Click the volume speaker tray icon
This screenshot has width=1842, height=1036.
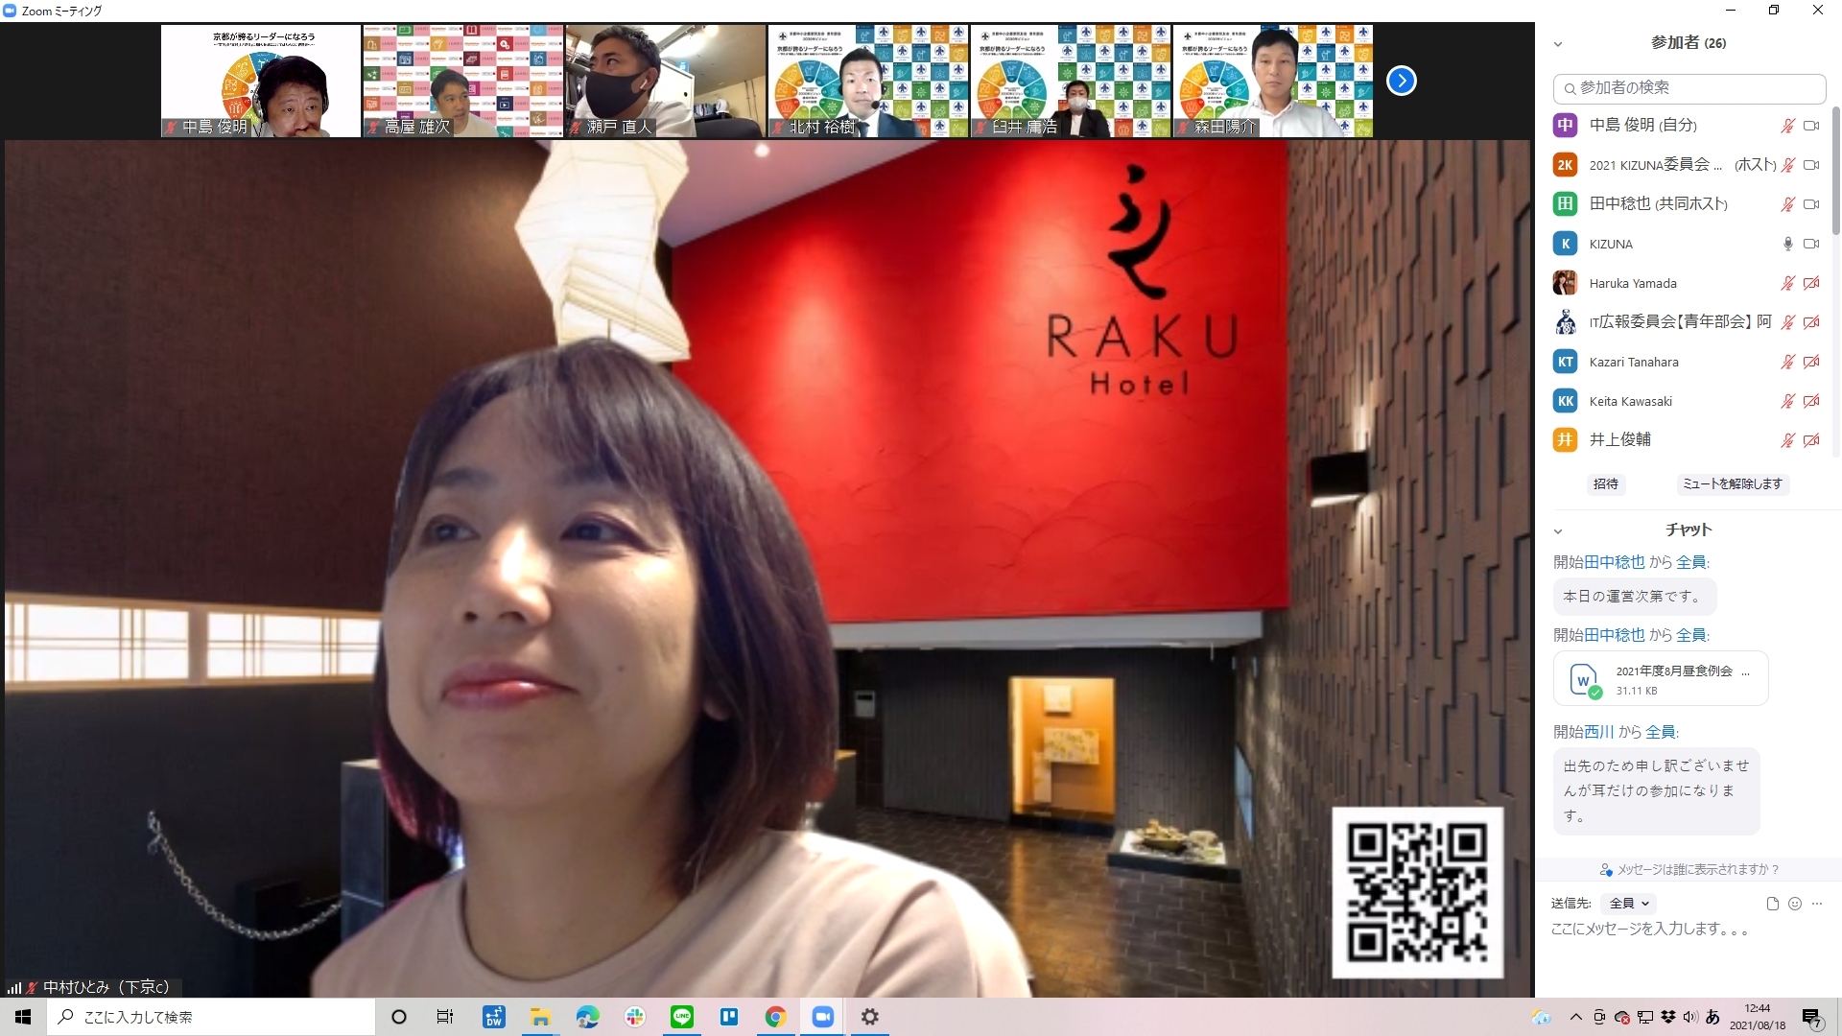[x=1690, y=1017]
